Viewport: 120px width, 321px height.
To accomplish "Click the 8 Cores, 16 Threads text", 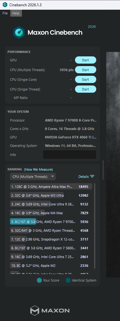I will point(69,129).
